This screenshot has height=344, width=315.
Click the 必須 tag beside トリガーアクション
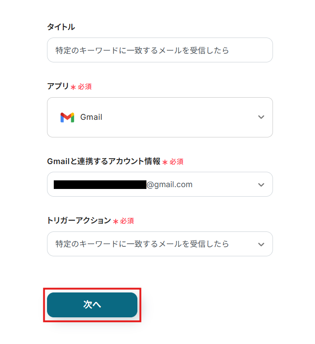[127, 221]
